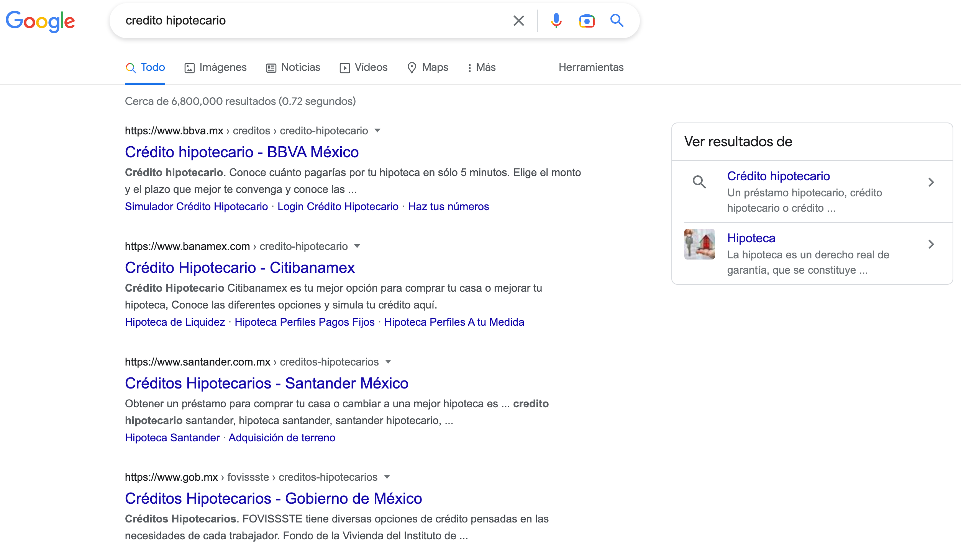Click the Google logo

click(x=40, y=21)
